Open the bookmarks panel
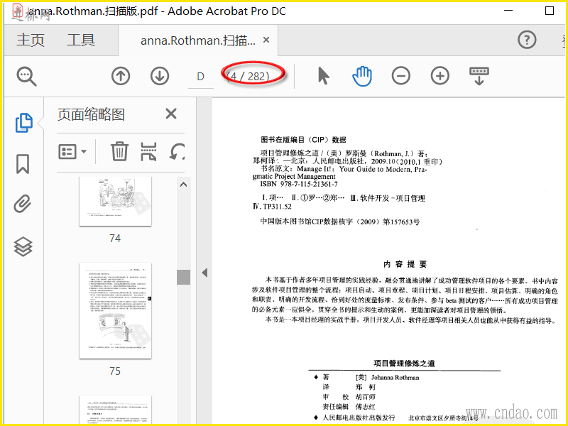 tap(23, 164)
